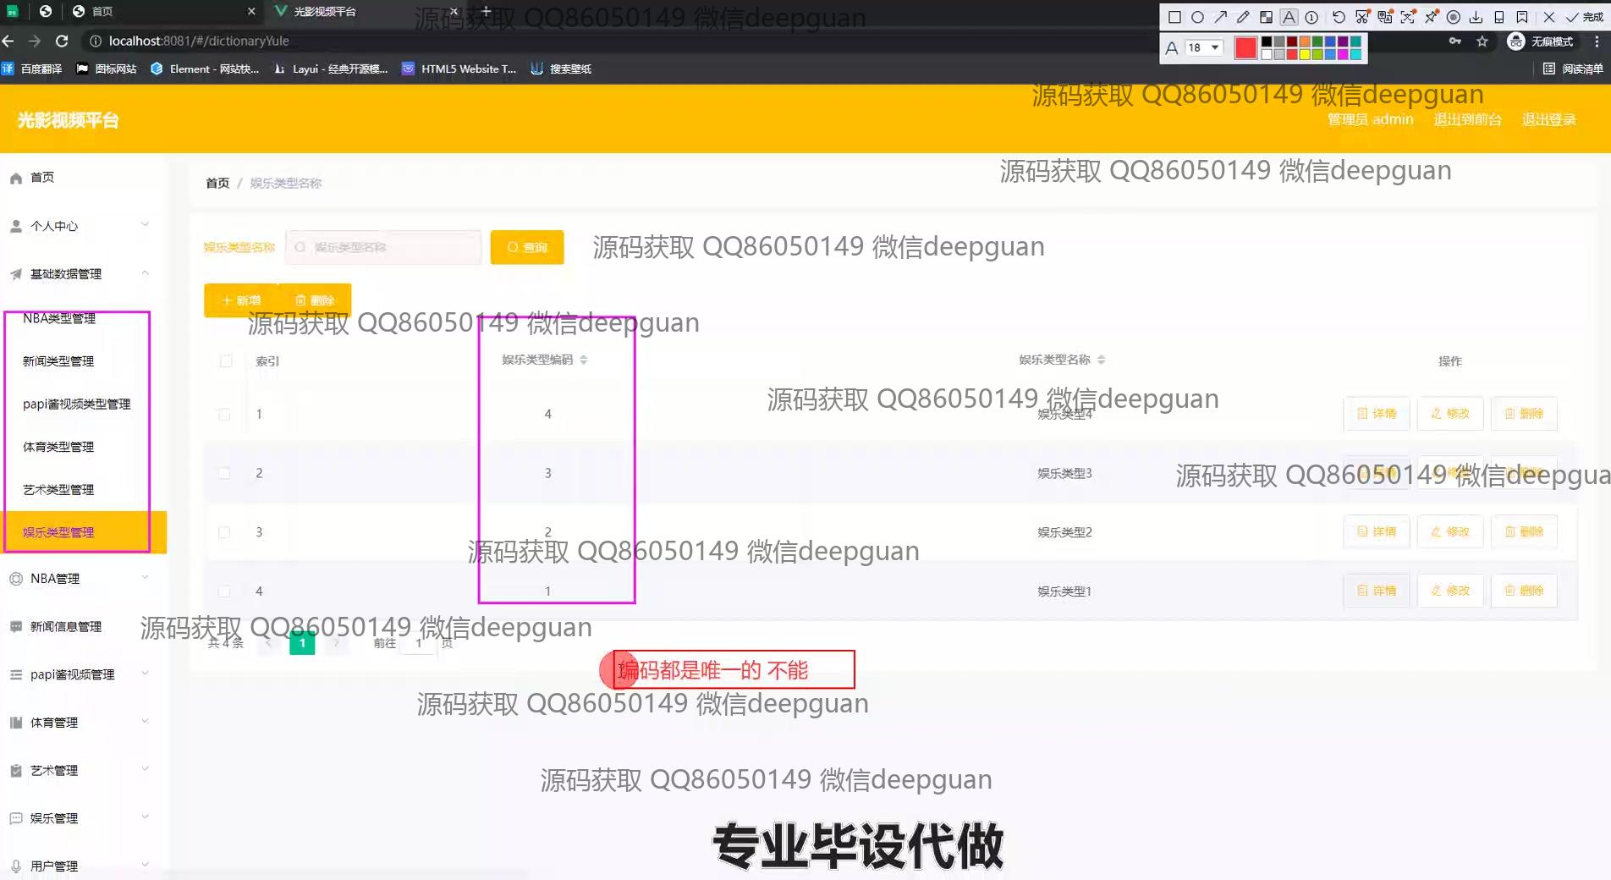This screenshot has width=1611, height=880.
Task: Click 修改 for 娱乐类型2 row
Action: tap(1450, 531)
